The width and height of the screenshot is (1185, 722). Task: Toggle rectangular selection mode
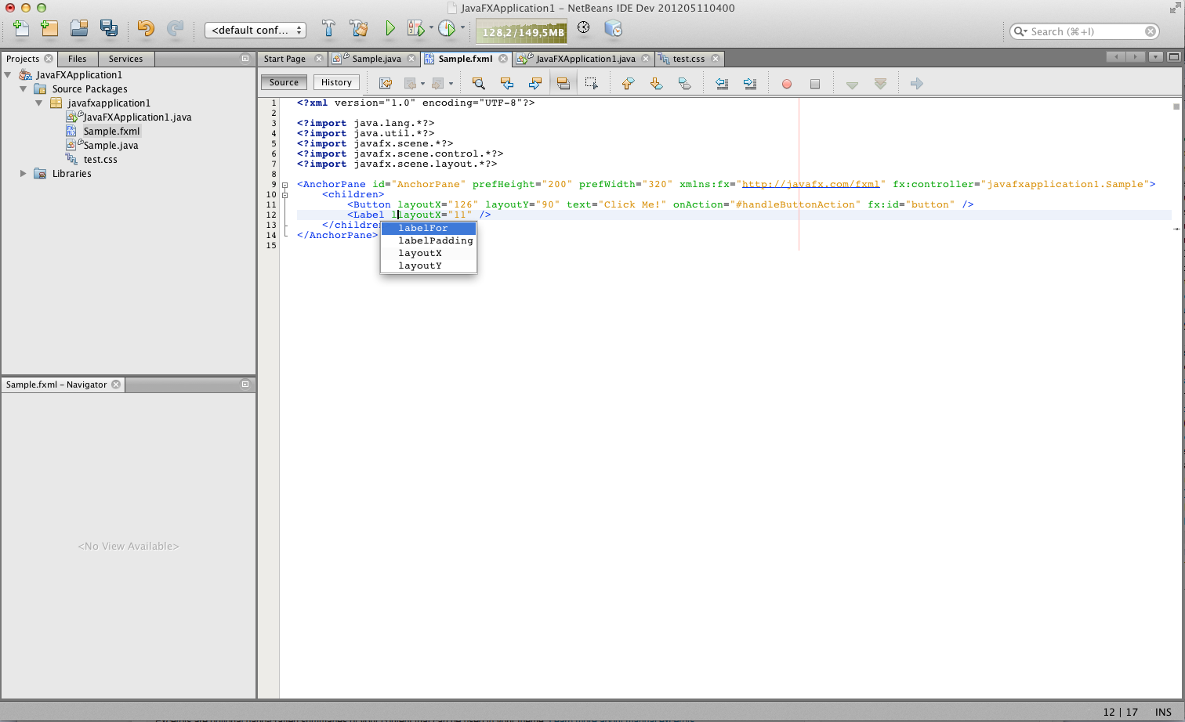pos(592,83)
